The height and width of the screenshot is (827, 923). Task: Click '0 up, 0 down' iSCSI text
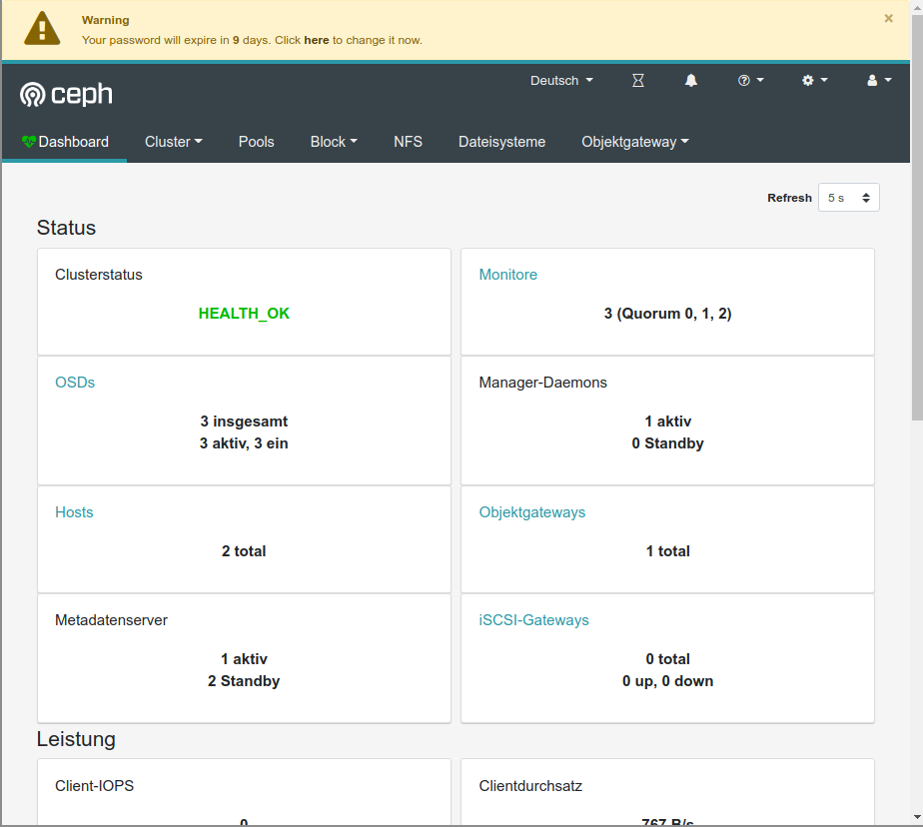667,681
